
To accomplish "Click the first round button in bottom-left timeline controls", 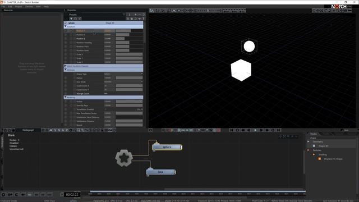I will tap(3, 195).
